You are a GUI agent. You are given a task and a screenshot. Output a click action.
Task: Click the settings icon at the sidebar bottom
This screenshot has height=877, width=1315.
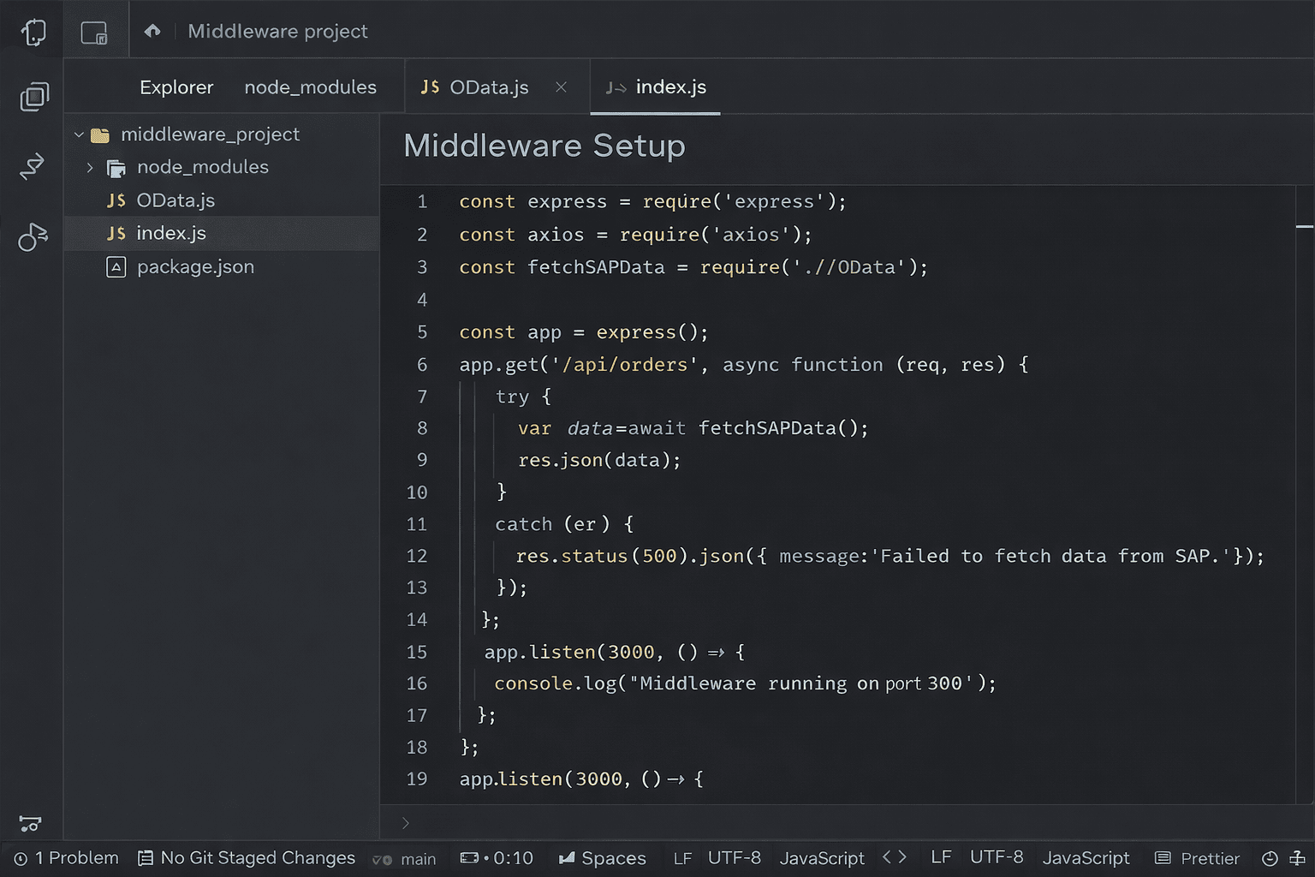coord(30,824)
